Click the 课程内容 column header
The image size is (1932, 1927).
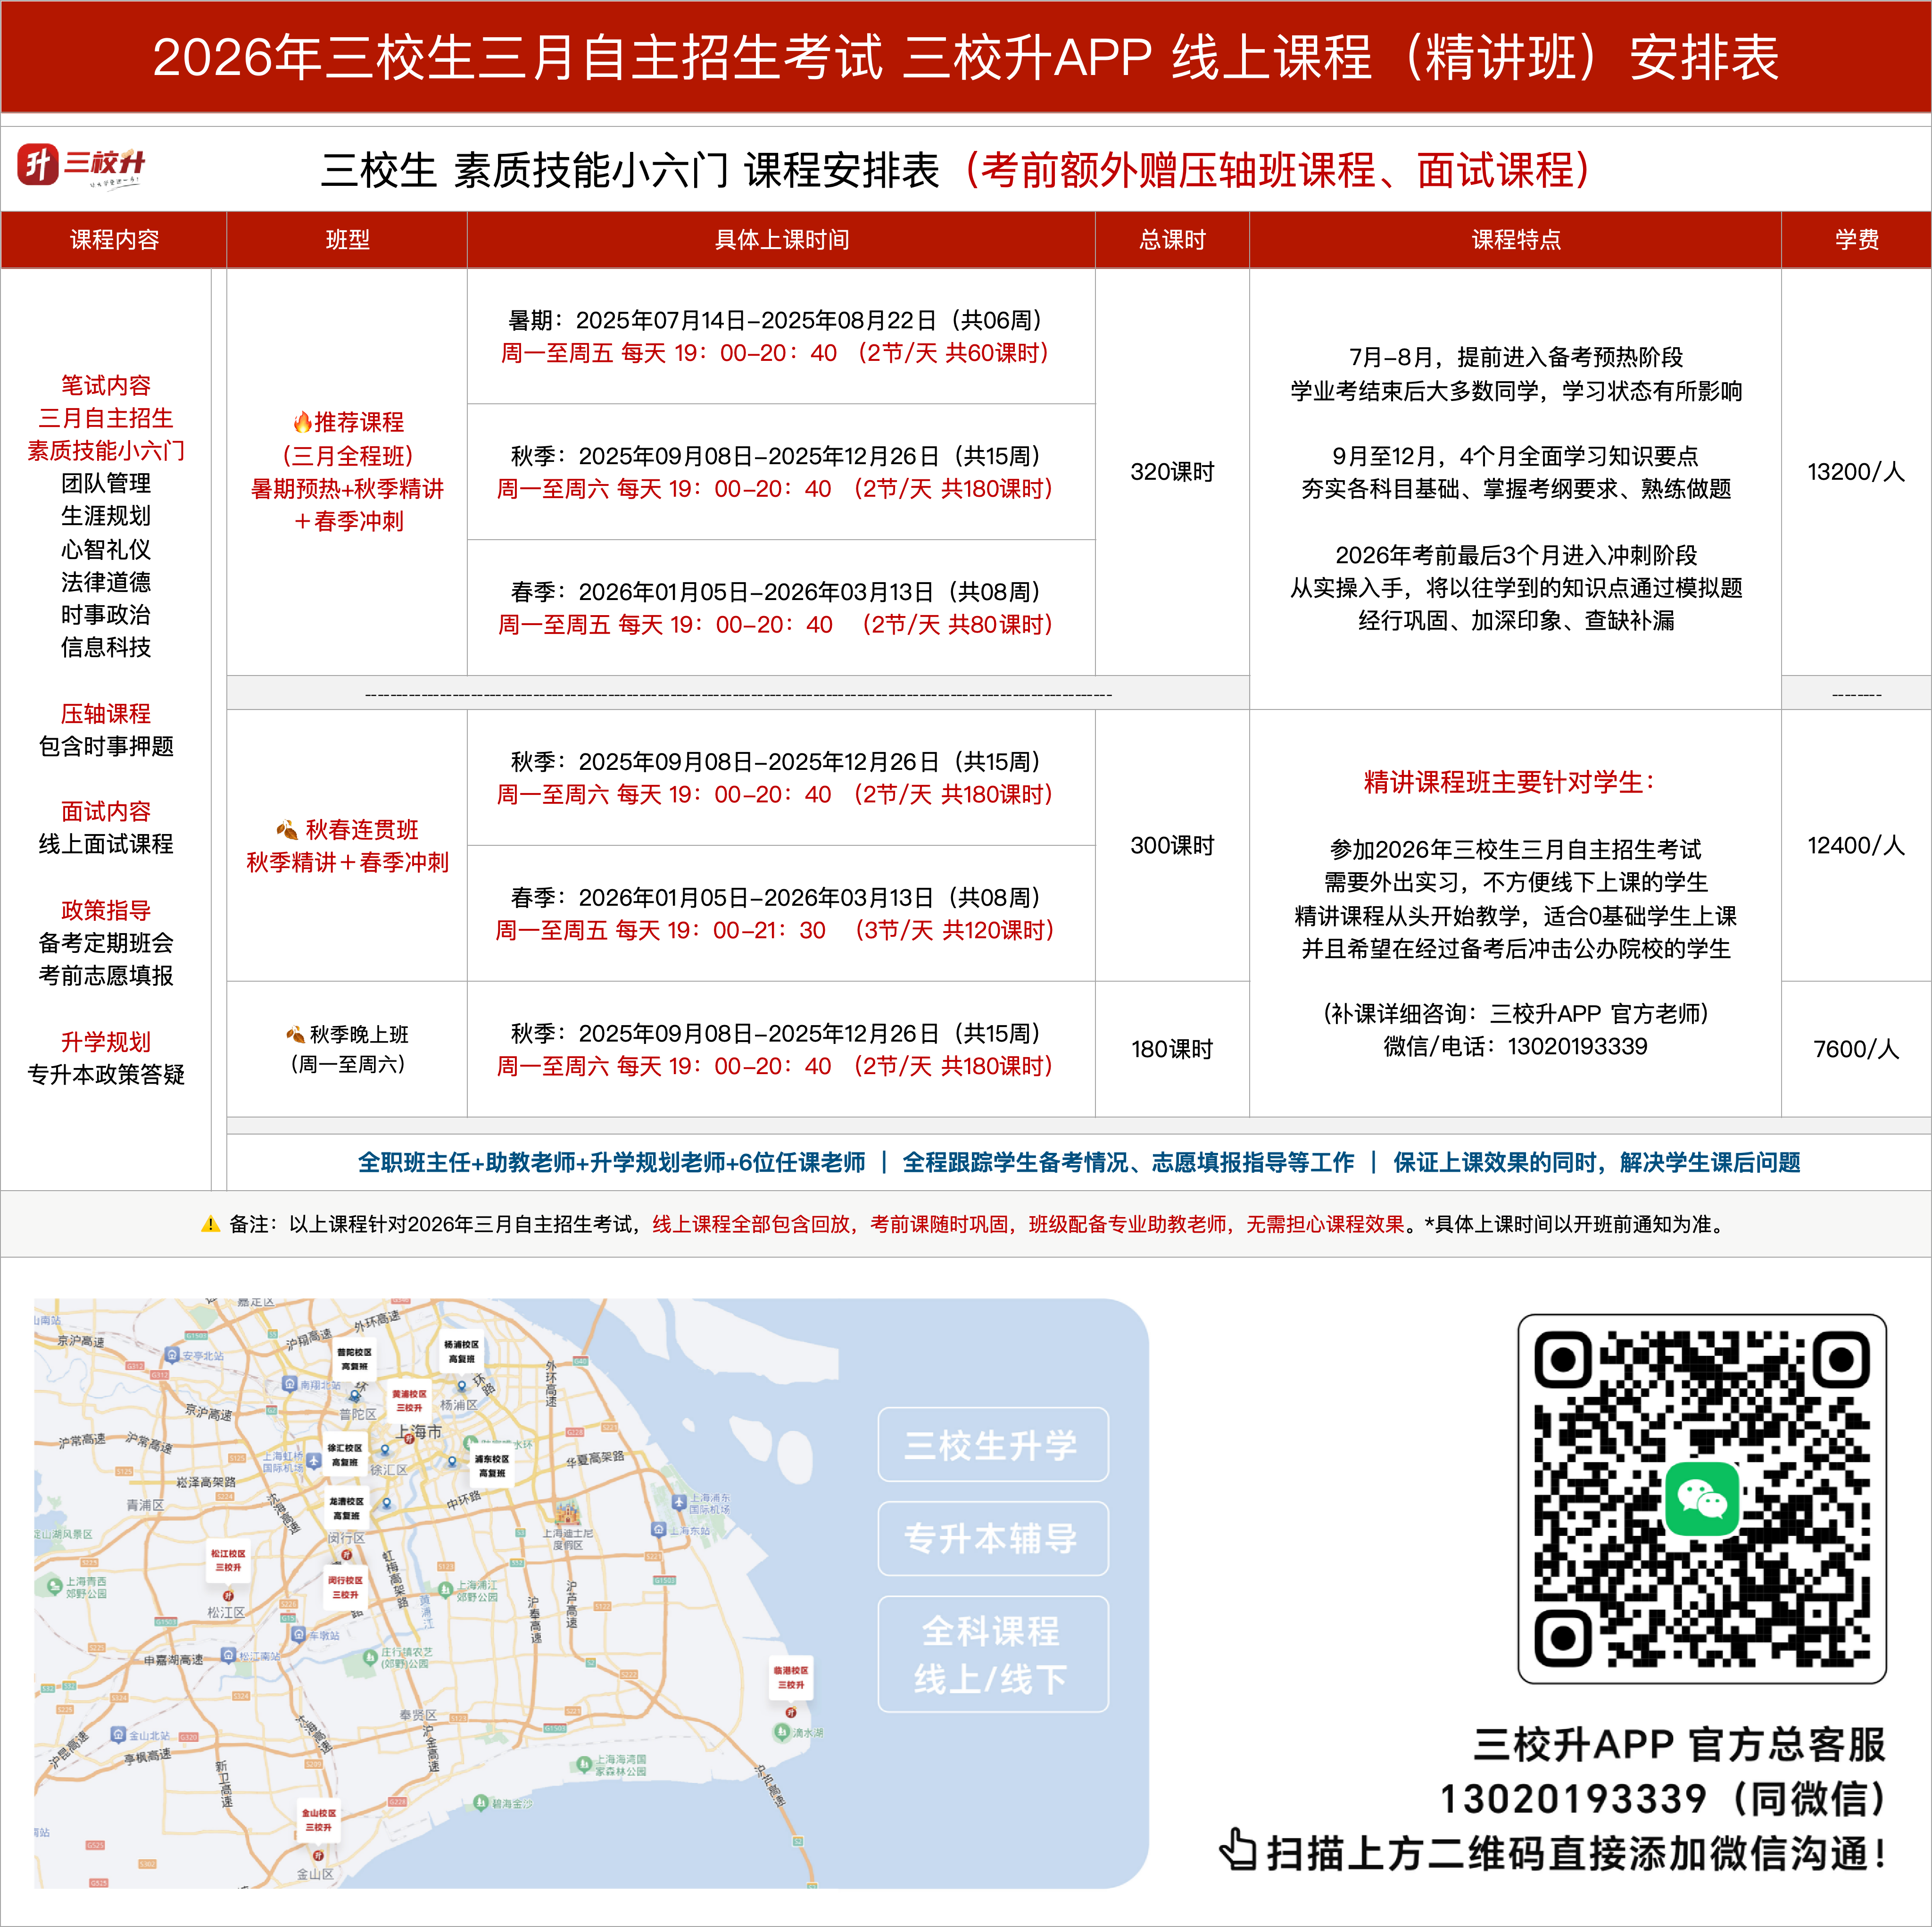pos(114,240)
